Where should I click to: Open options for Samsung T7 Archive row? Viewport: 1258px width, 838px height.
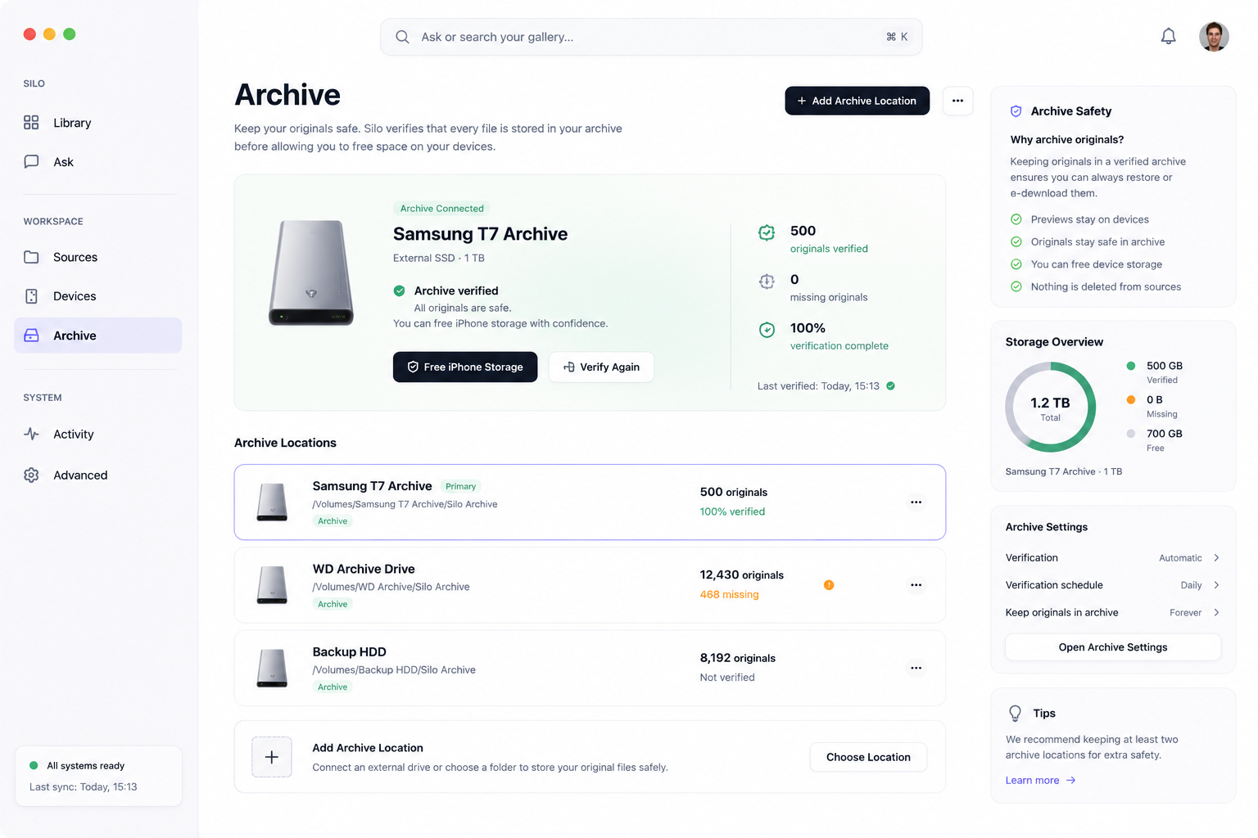[x=916, y=502]
